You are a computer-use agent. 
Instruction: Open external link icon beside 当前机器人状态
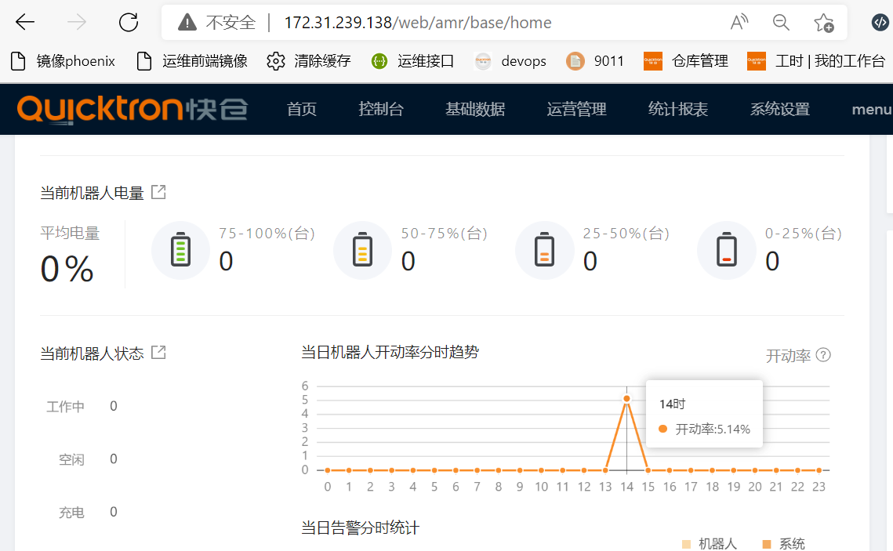coord(158,353)
